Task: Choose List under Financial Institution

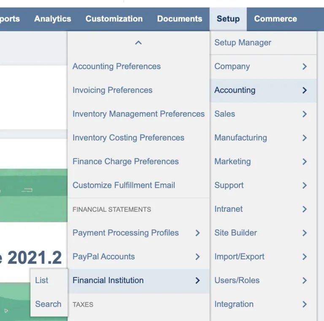Action: [41, 281]
